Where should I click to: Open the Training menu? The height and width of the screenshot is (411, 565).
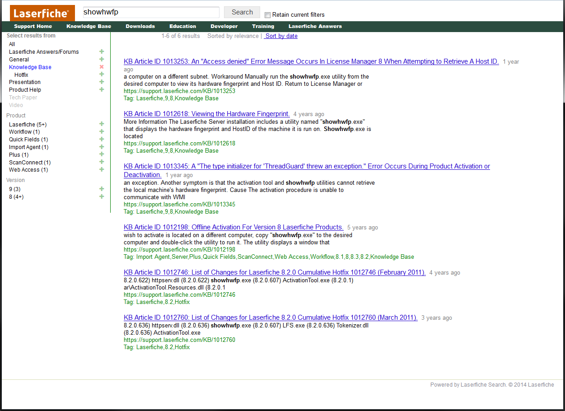click(x=263, y=26)
